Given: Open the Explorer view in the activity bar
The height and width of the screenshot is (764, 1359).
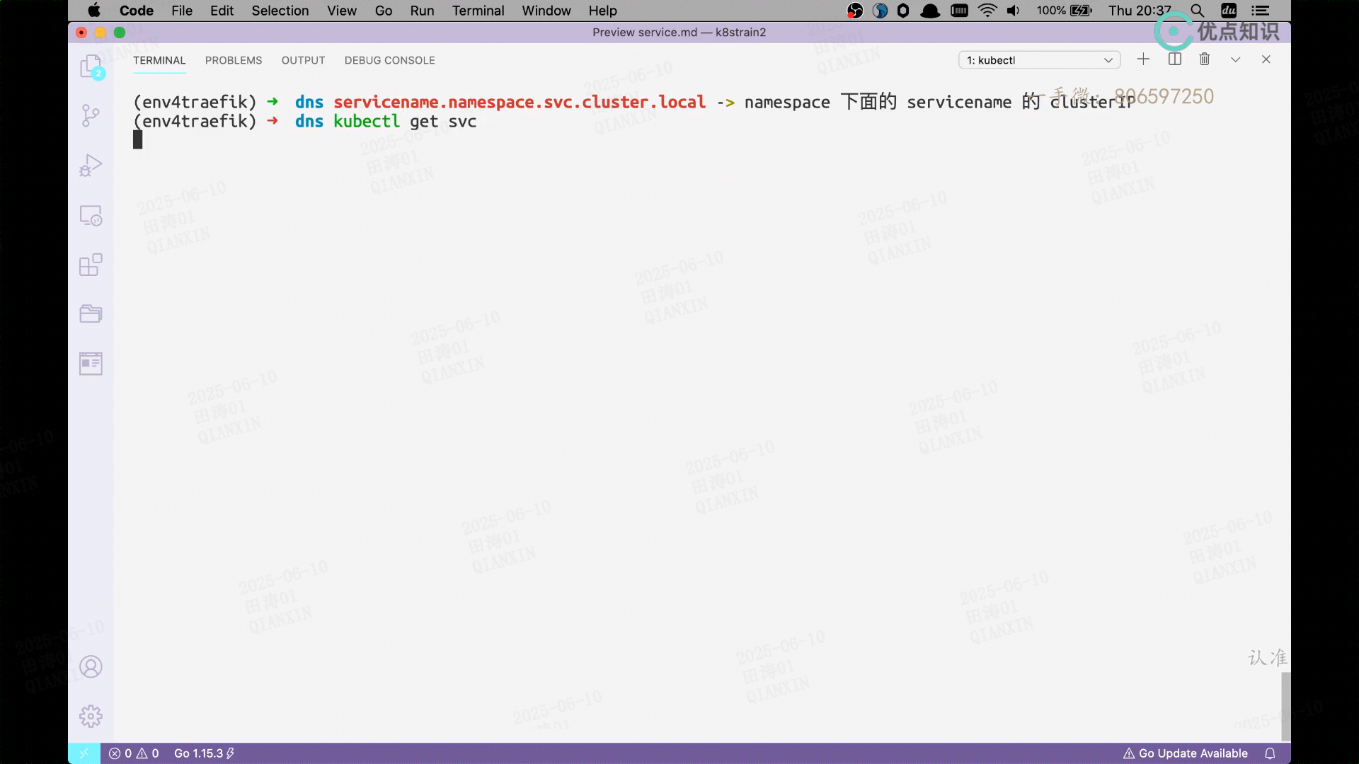Looking at the screenshot, I should click(91, 67).
